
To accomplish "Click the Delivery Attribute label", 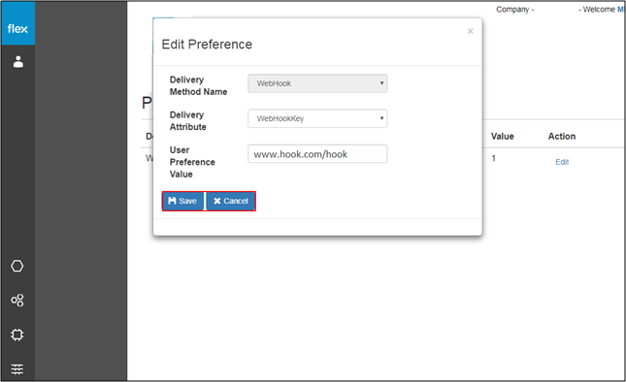I will (187, 121).
